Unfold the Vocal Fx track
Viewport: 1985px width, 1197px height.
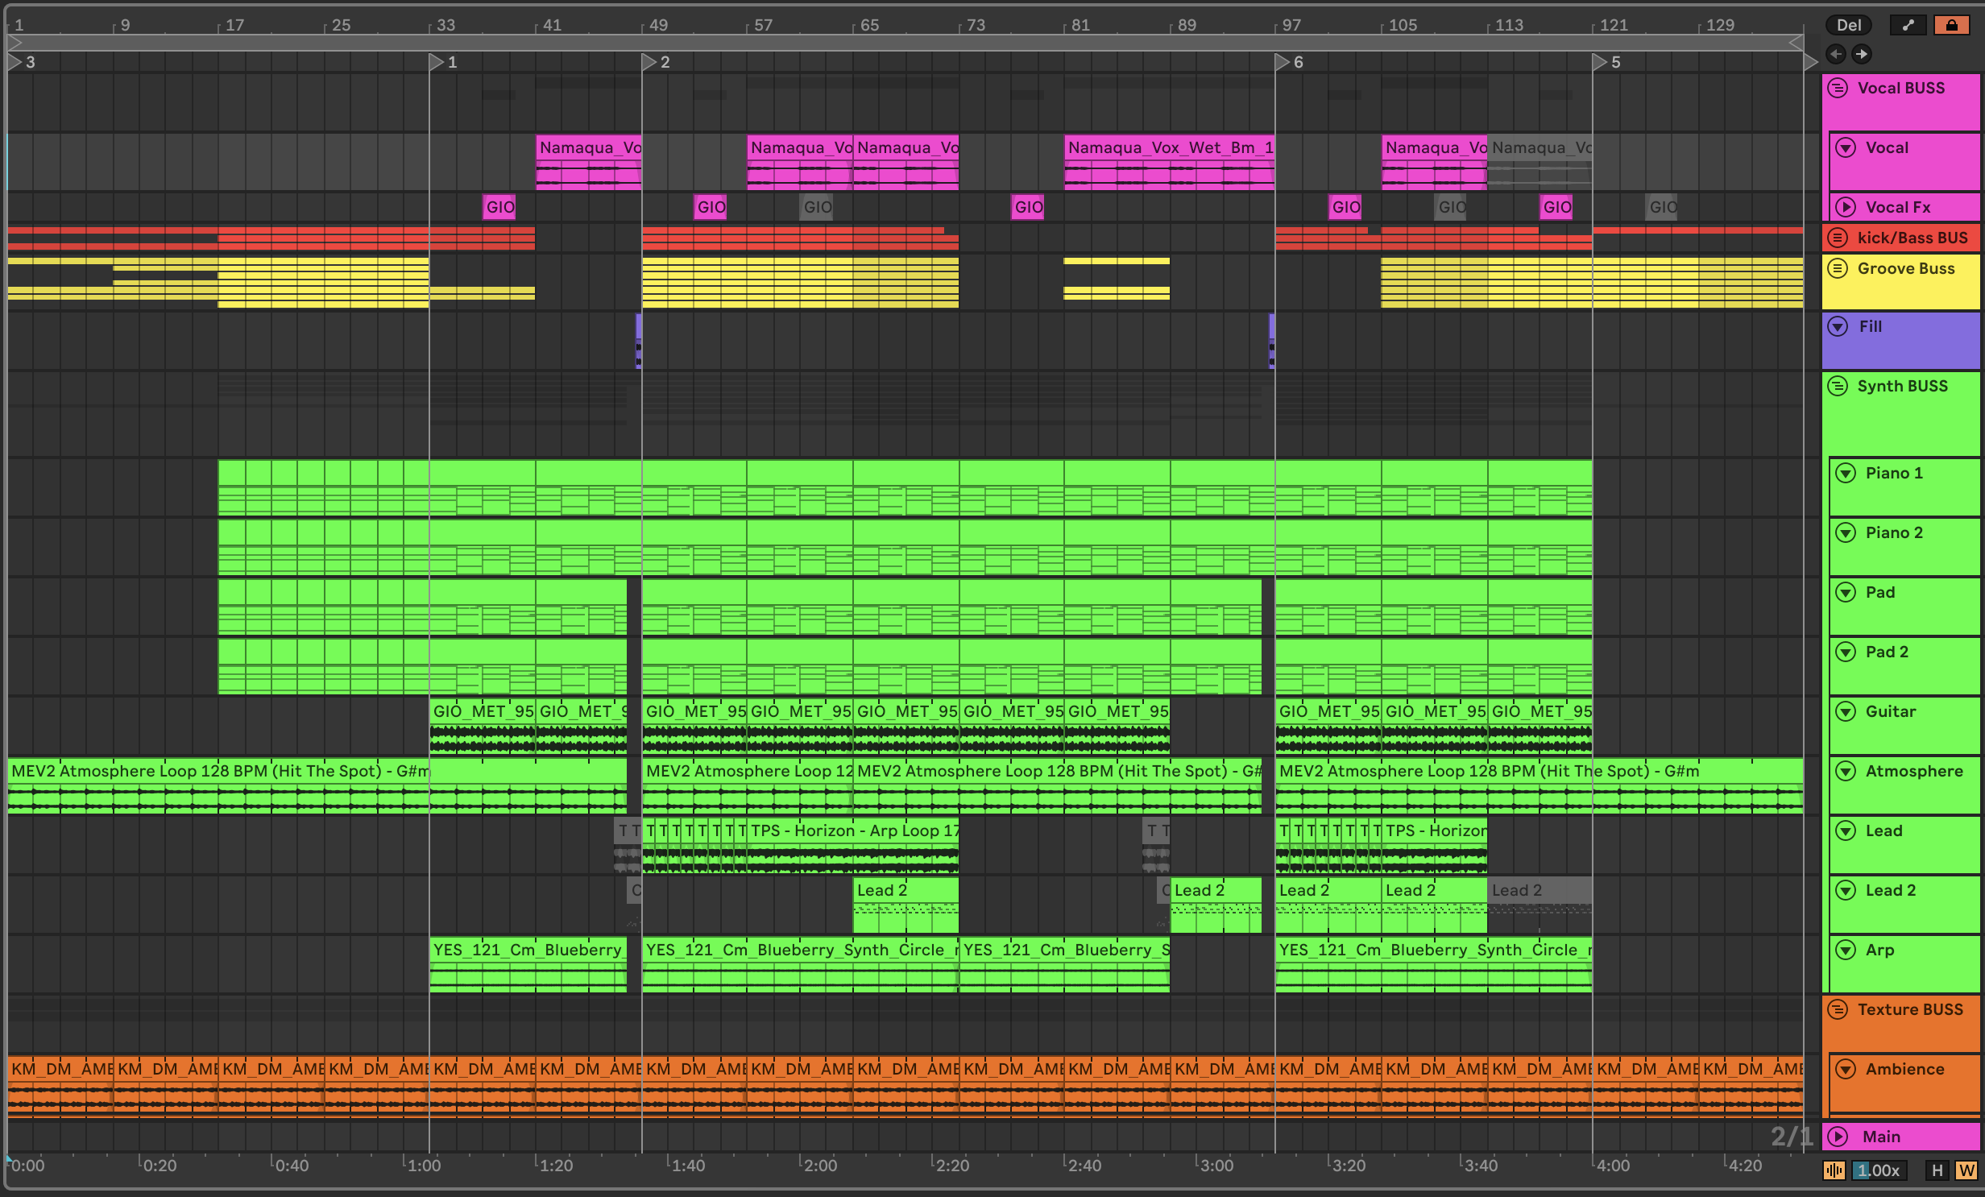click(x=1846, y=207)
